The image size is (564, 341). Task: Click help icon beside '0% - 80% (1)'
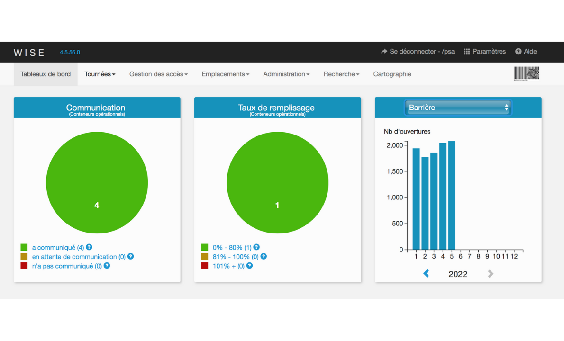256,247
